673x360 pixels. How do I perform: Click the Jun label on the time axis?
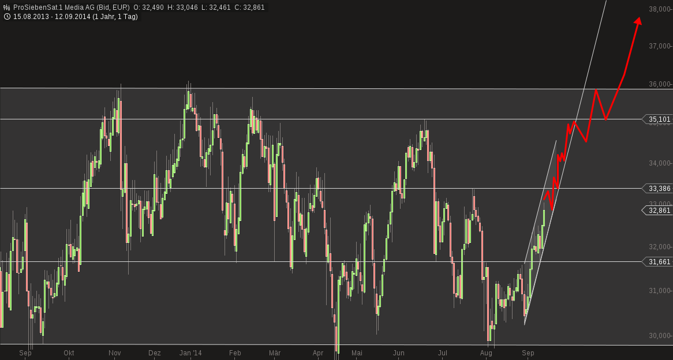398,353
